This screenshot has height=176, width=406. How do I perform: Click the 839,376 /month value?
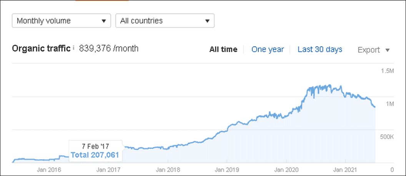click(109, 49)
